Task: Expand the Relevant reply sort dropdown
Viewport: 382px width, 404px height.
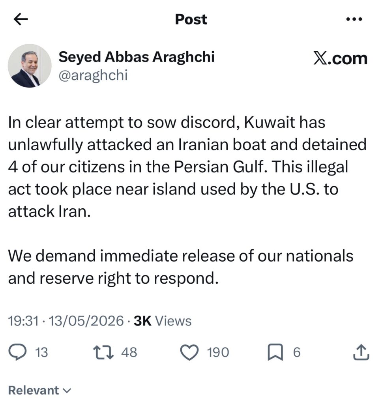Action: [39, 390]
